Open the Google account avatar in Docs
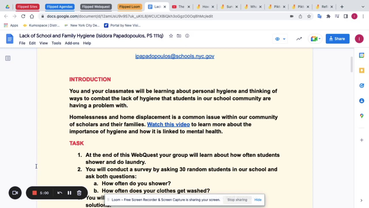 (359, 39)
